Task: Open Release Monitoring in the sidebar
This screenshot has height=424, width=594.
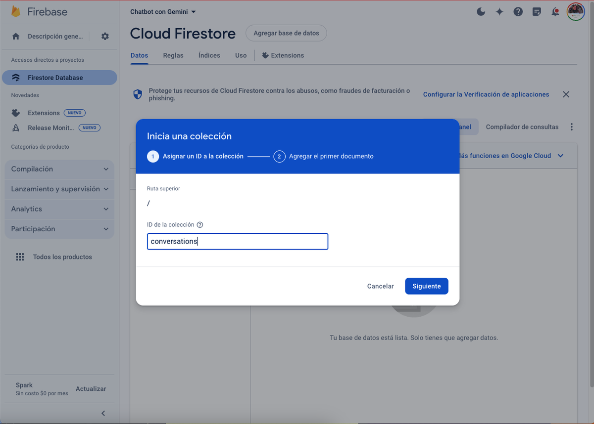Action: pyautogui.click(x=50, y=127)
